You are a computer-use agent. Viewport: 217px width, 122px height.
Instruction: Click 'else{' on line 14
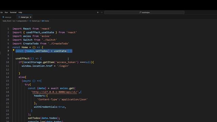point(22,77)
